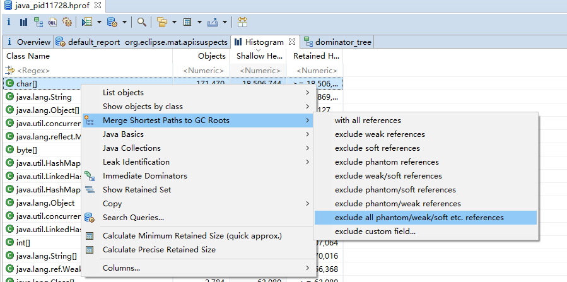Viewport: 567px width, 282px height.
Task: Close the java_pid11728.hprof editor tab
Action: point(98,5)
